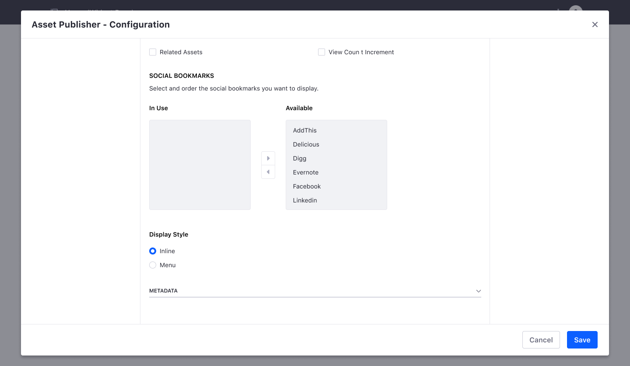Enable the Related Assets checkbox

153,52
